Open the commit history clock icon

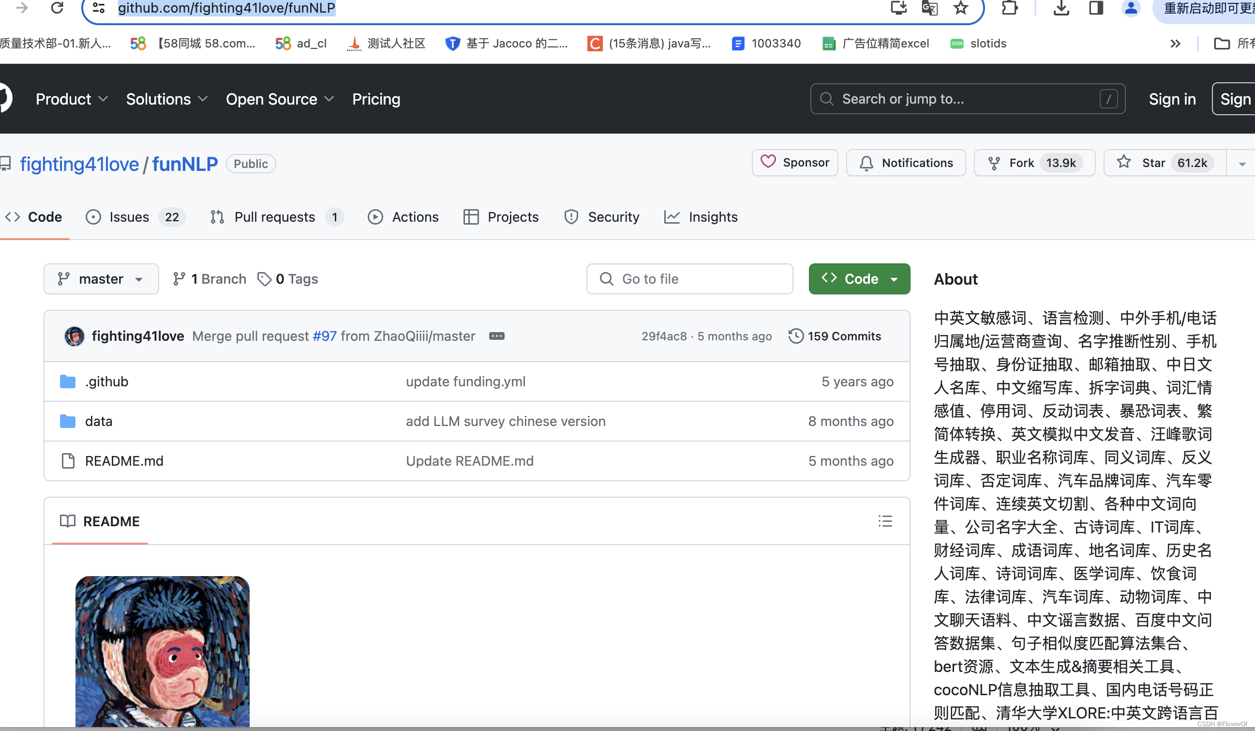[796, 336]
